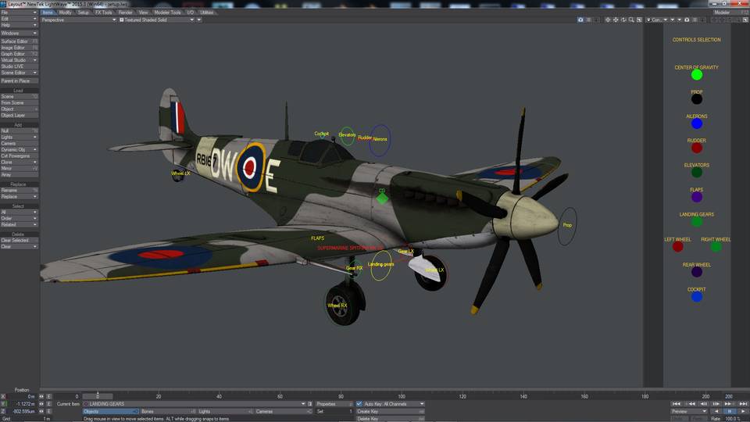The height and width of the screenshot is (422, 750).
Task: Toggle the Y channel envelope E button
Action: pos(48,404)
